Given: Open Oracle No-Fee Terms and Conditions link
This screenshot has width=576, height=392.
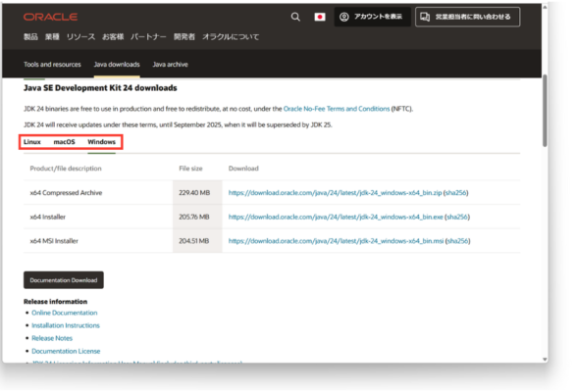Looking at the screenshot, I should pos(337,109).
